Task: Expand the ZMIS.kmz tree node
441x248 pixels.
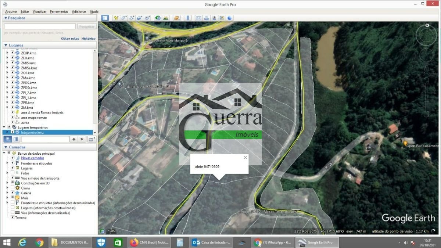Action: 7,63
